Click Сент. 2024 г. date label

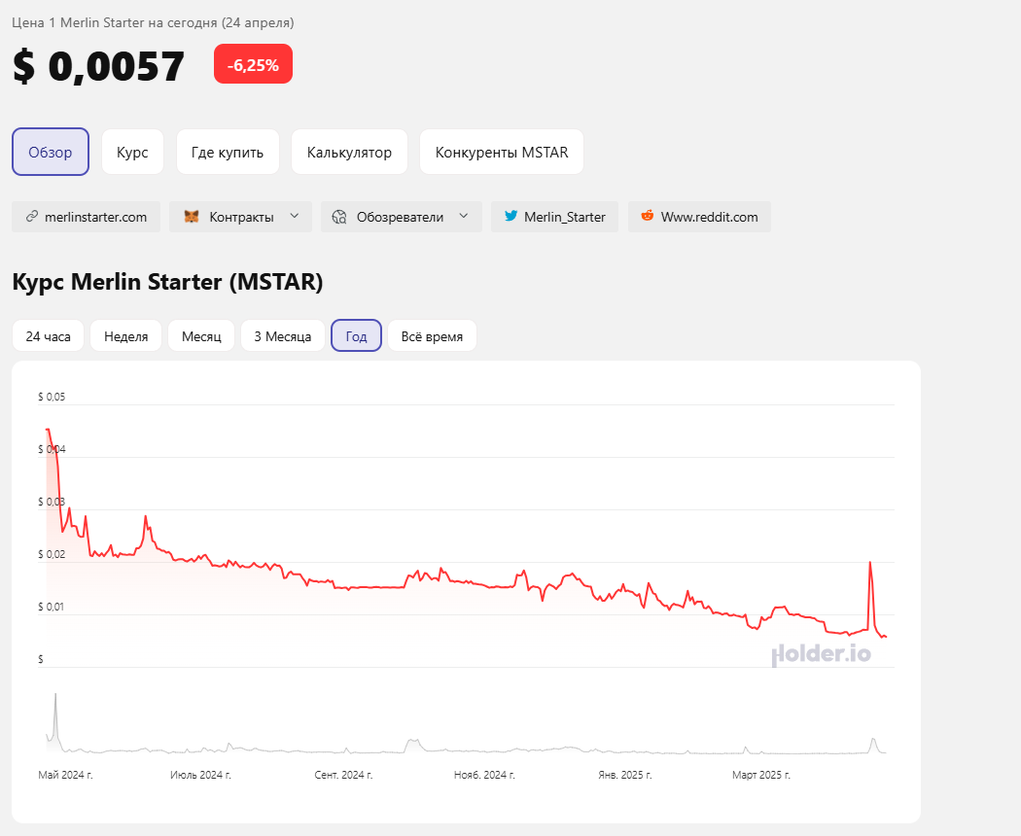pos(343,775)
